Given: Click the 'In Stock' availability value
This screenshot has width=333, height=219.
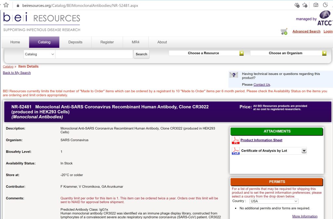Looking at the screenshot, I should point(66,163).
